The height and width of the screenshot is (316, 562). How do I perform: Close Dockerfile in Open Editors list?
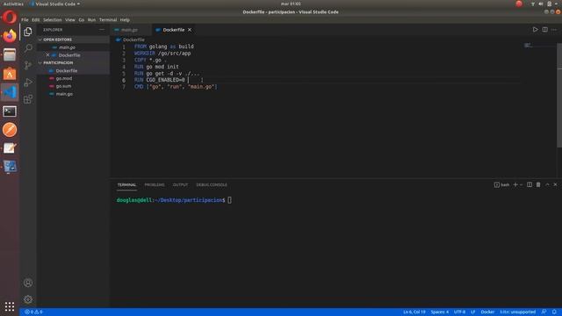[47, 55]
